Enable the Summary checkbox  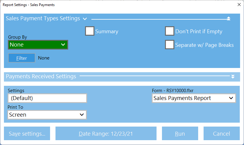click(x=90, y=31)
